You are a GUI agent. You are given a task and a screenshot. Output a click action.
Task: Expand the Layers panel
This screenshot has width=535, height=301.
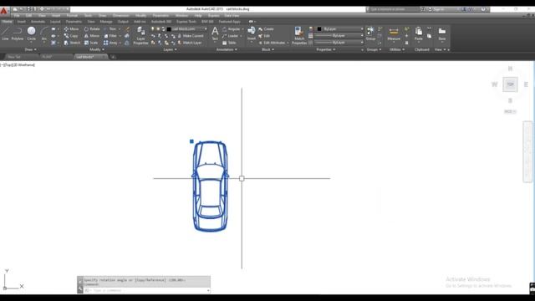point(170,49)
